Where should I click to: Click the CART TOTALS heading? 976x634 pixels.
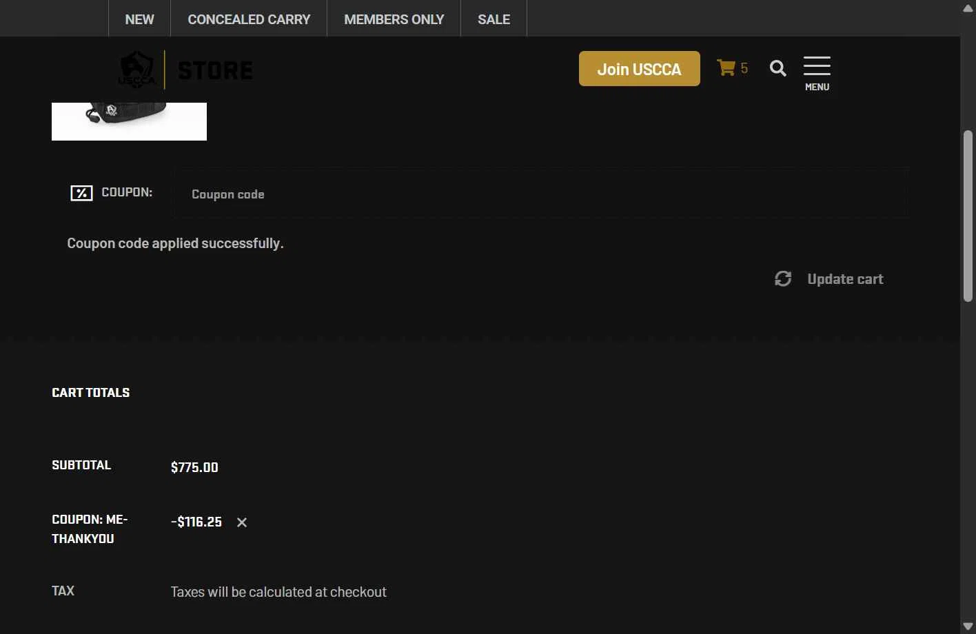[x=91, y=393]
